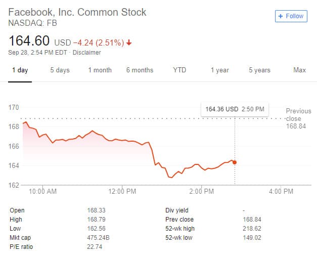Click the 10:00 AM time axis label
317x258 pixels.
[43, 192]
